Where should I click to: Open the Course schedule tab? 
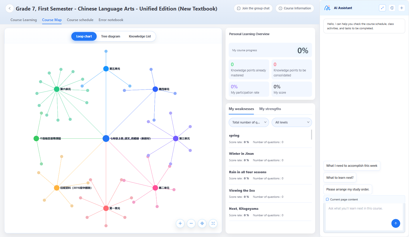(x=80, y=20)
